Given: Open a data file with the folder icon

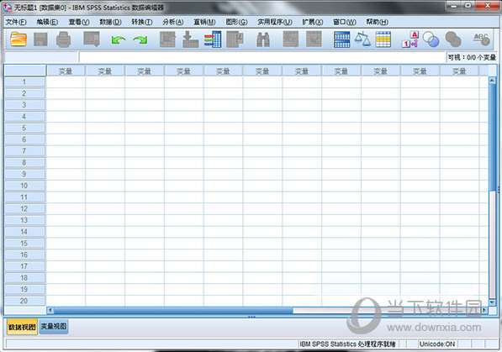Looking at the screenshot, I should pos(18,39).
